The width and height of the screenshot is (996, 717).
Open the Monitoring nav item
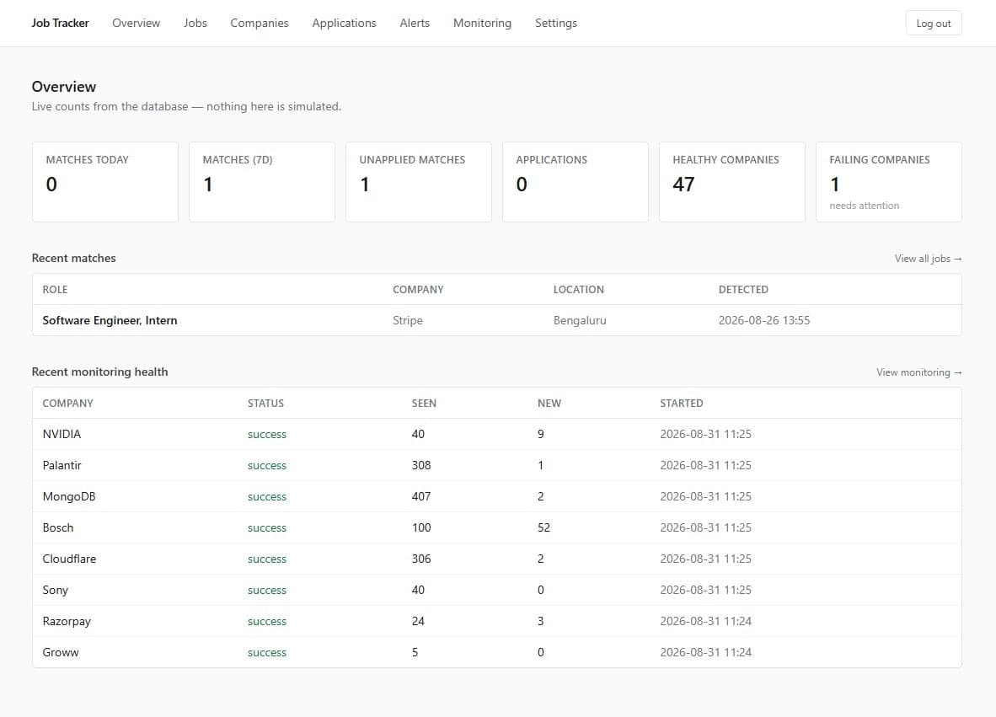pyautogui.click(x=482, y=23)
